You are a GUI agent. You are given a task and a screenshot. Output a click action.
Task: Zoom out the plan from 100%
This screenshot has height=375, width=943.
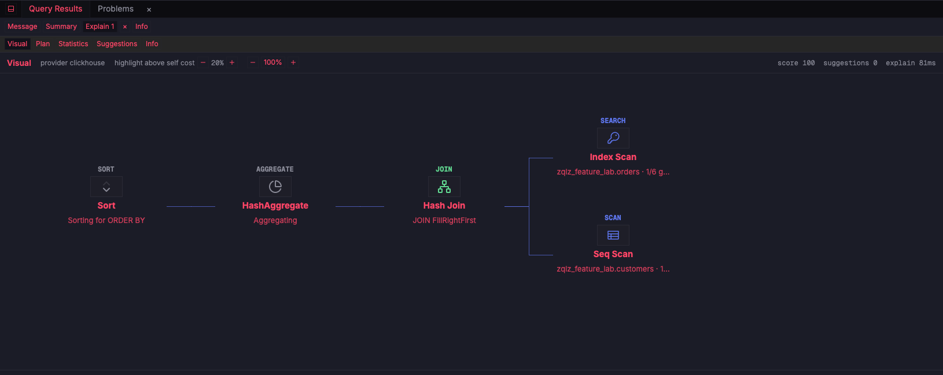point(253,62)
